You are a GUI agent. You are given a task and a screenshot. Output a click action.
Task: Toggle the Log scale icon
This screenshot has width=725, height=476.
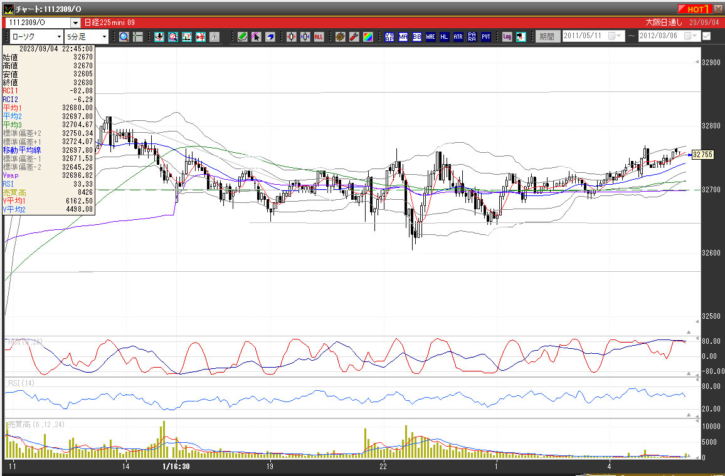[x=507, y=37]
